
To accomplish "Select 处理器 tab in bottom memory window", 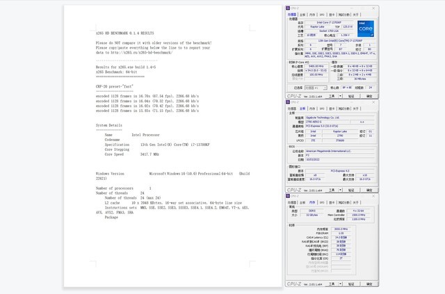I will [292, 203].
